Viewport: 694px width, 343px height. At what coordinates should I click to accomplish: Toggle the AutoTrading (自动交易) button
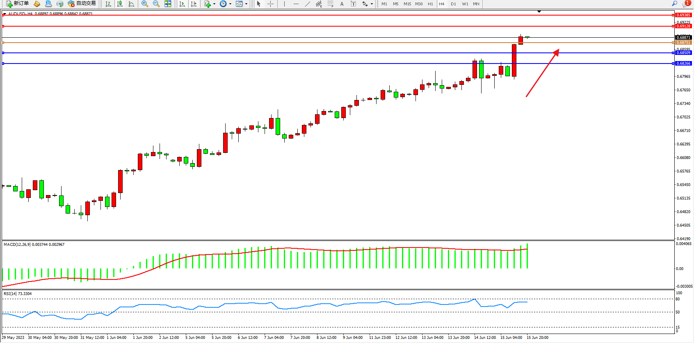82,4
